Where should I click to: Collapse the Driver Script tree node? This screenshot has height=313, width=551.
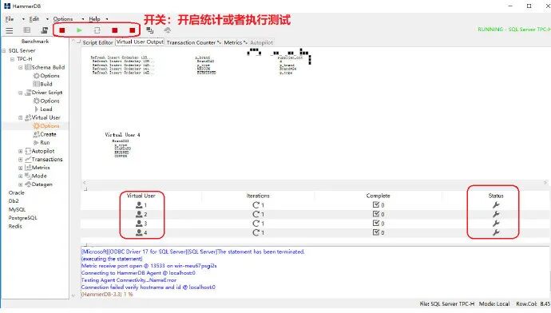click(x=21, y=93)
